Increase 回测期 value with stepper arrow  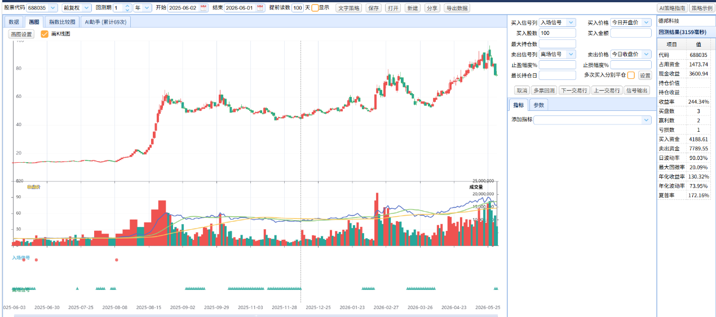pos(127,6)
